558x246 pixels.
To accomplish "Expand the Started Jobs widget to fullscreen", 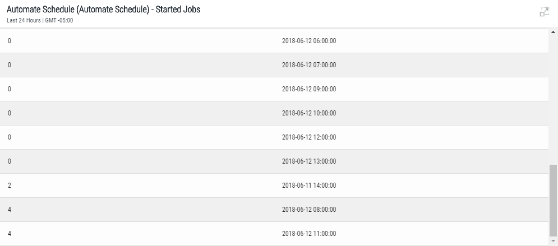I will point(543,12).
